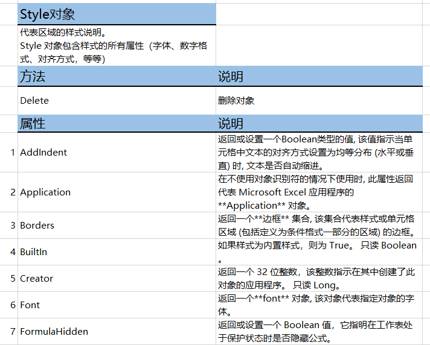Click the '删除对象' description cell
Image resolution: width=430 pixels, height=345 pixels.
click(319, 101)
